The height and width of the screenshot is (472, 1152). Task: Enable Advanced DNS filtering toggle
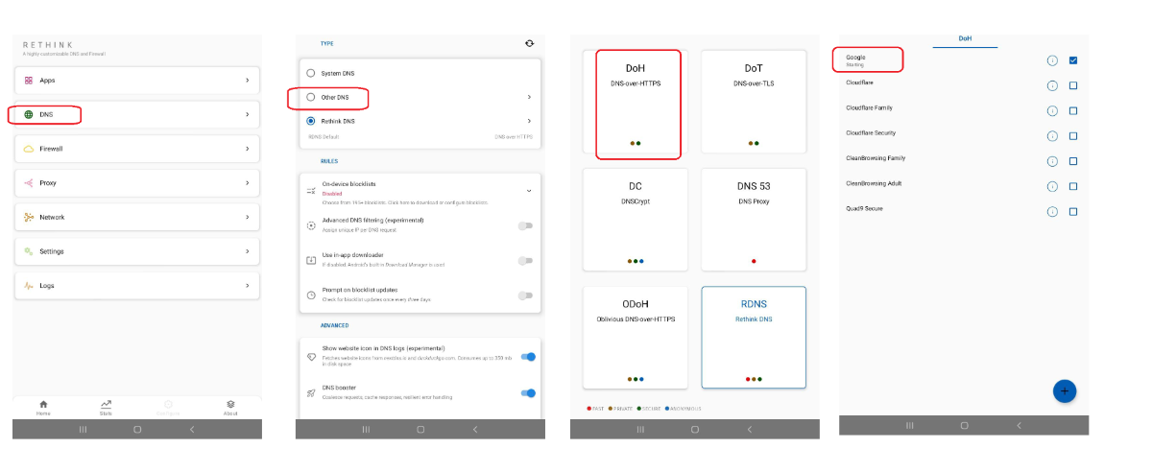pos(525,225)
